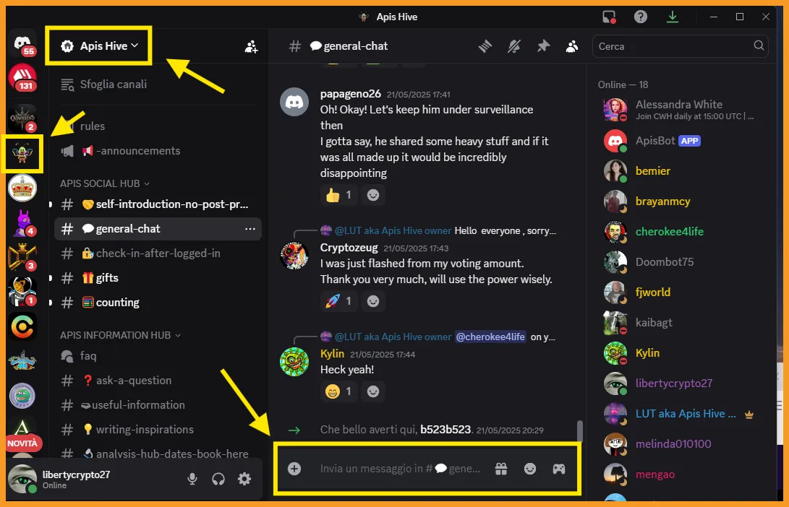Add reaction to Cryptozeug message

click(x=373, y=301)
